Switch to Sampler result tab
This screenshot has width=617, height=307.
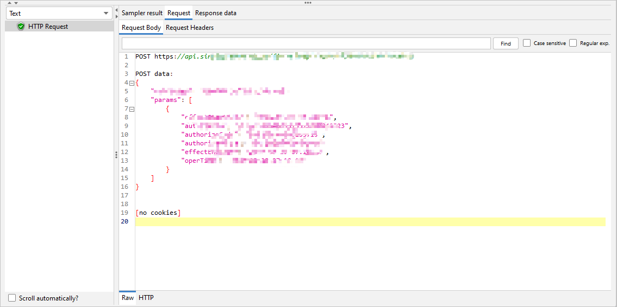pos(142,13)
